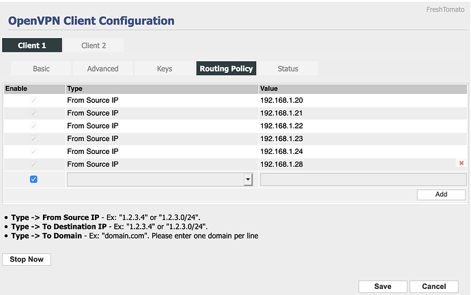Save the OpenVPN client configuration

coord(383,286)
